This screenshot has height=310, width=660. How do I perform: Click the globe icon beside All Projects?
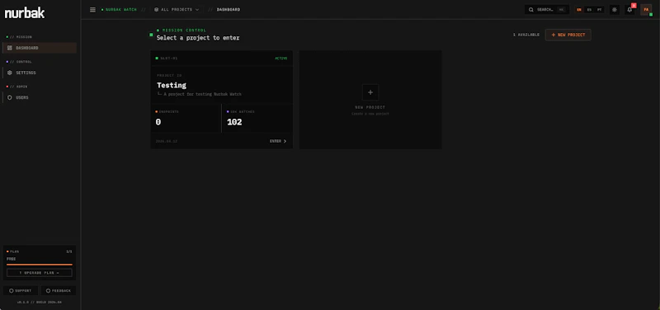click(x=157, y=10)
